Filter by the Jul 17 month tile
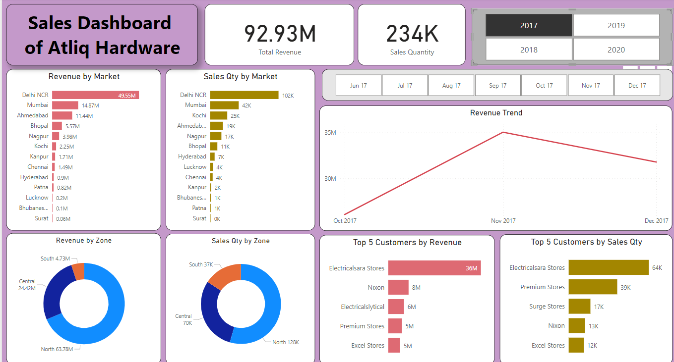The image size is (674, 362). (405, 86)
